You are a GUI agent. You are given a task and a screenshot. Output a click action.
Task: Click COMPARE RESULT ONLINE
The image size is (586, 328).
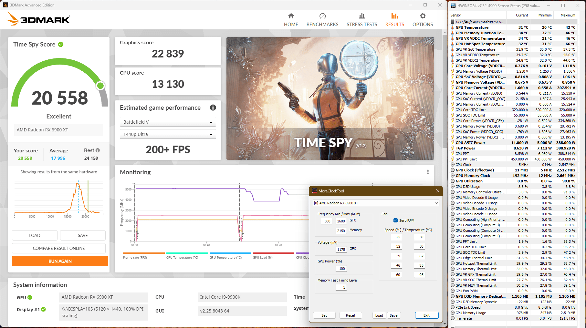click(59, 248)
